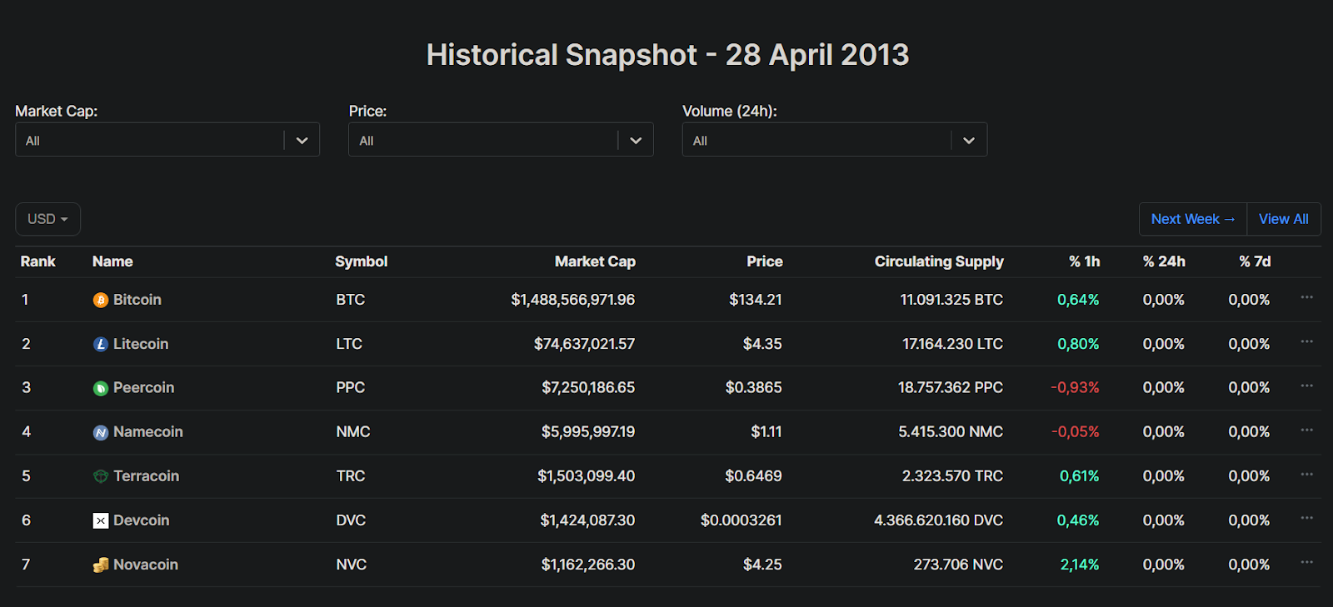The height and width of the screenshot is (607, 1333).
Task: Click the PPC symbol cell
Action: pos(351,388)
